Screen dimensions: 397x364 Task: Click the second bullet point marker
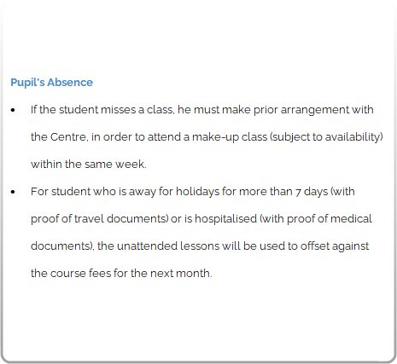13,192
